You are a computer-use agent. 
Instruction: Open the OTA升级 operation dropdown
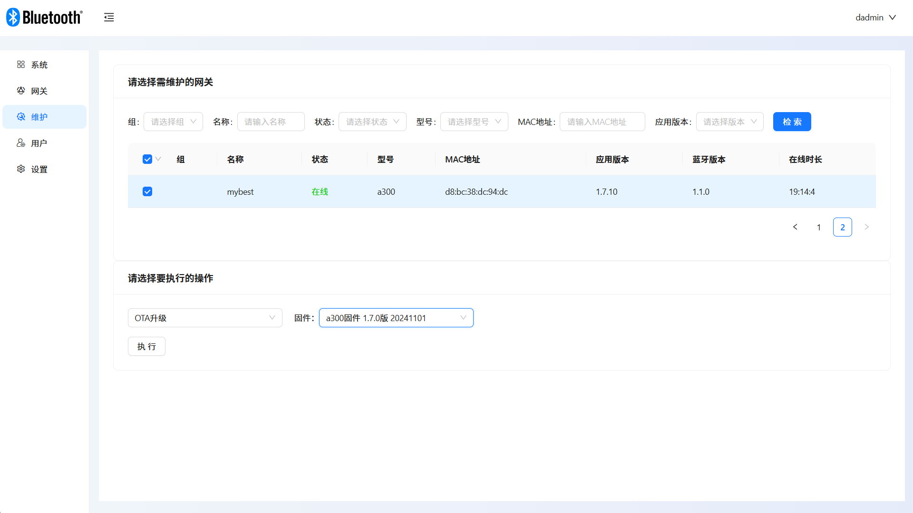click(205, 318)
